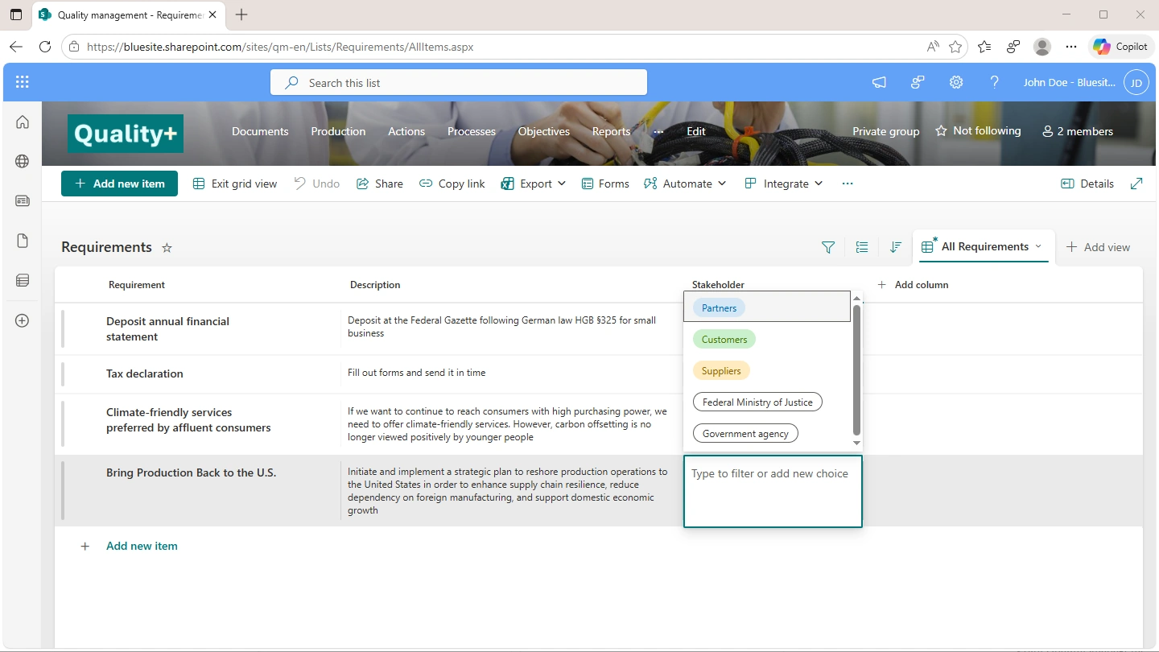
Task: Click the Settings gear icon
Action: point(956,82)
